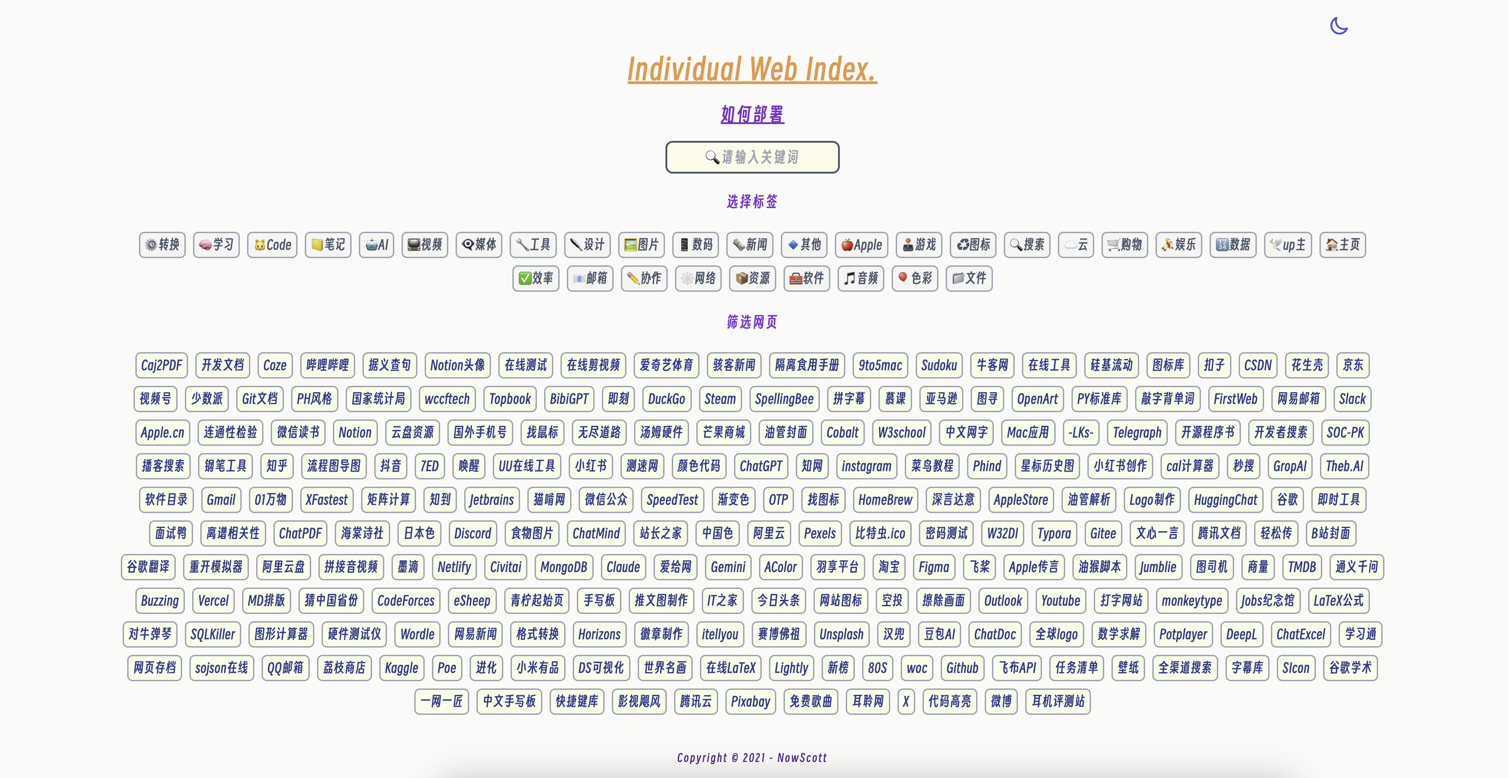Open the Telegraph site button
The image size is (1508, 778).
tap(1137, 432)
